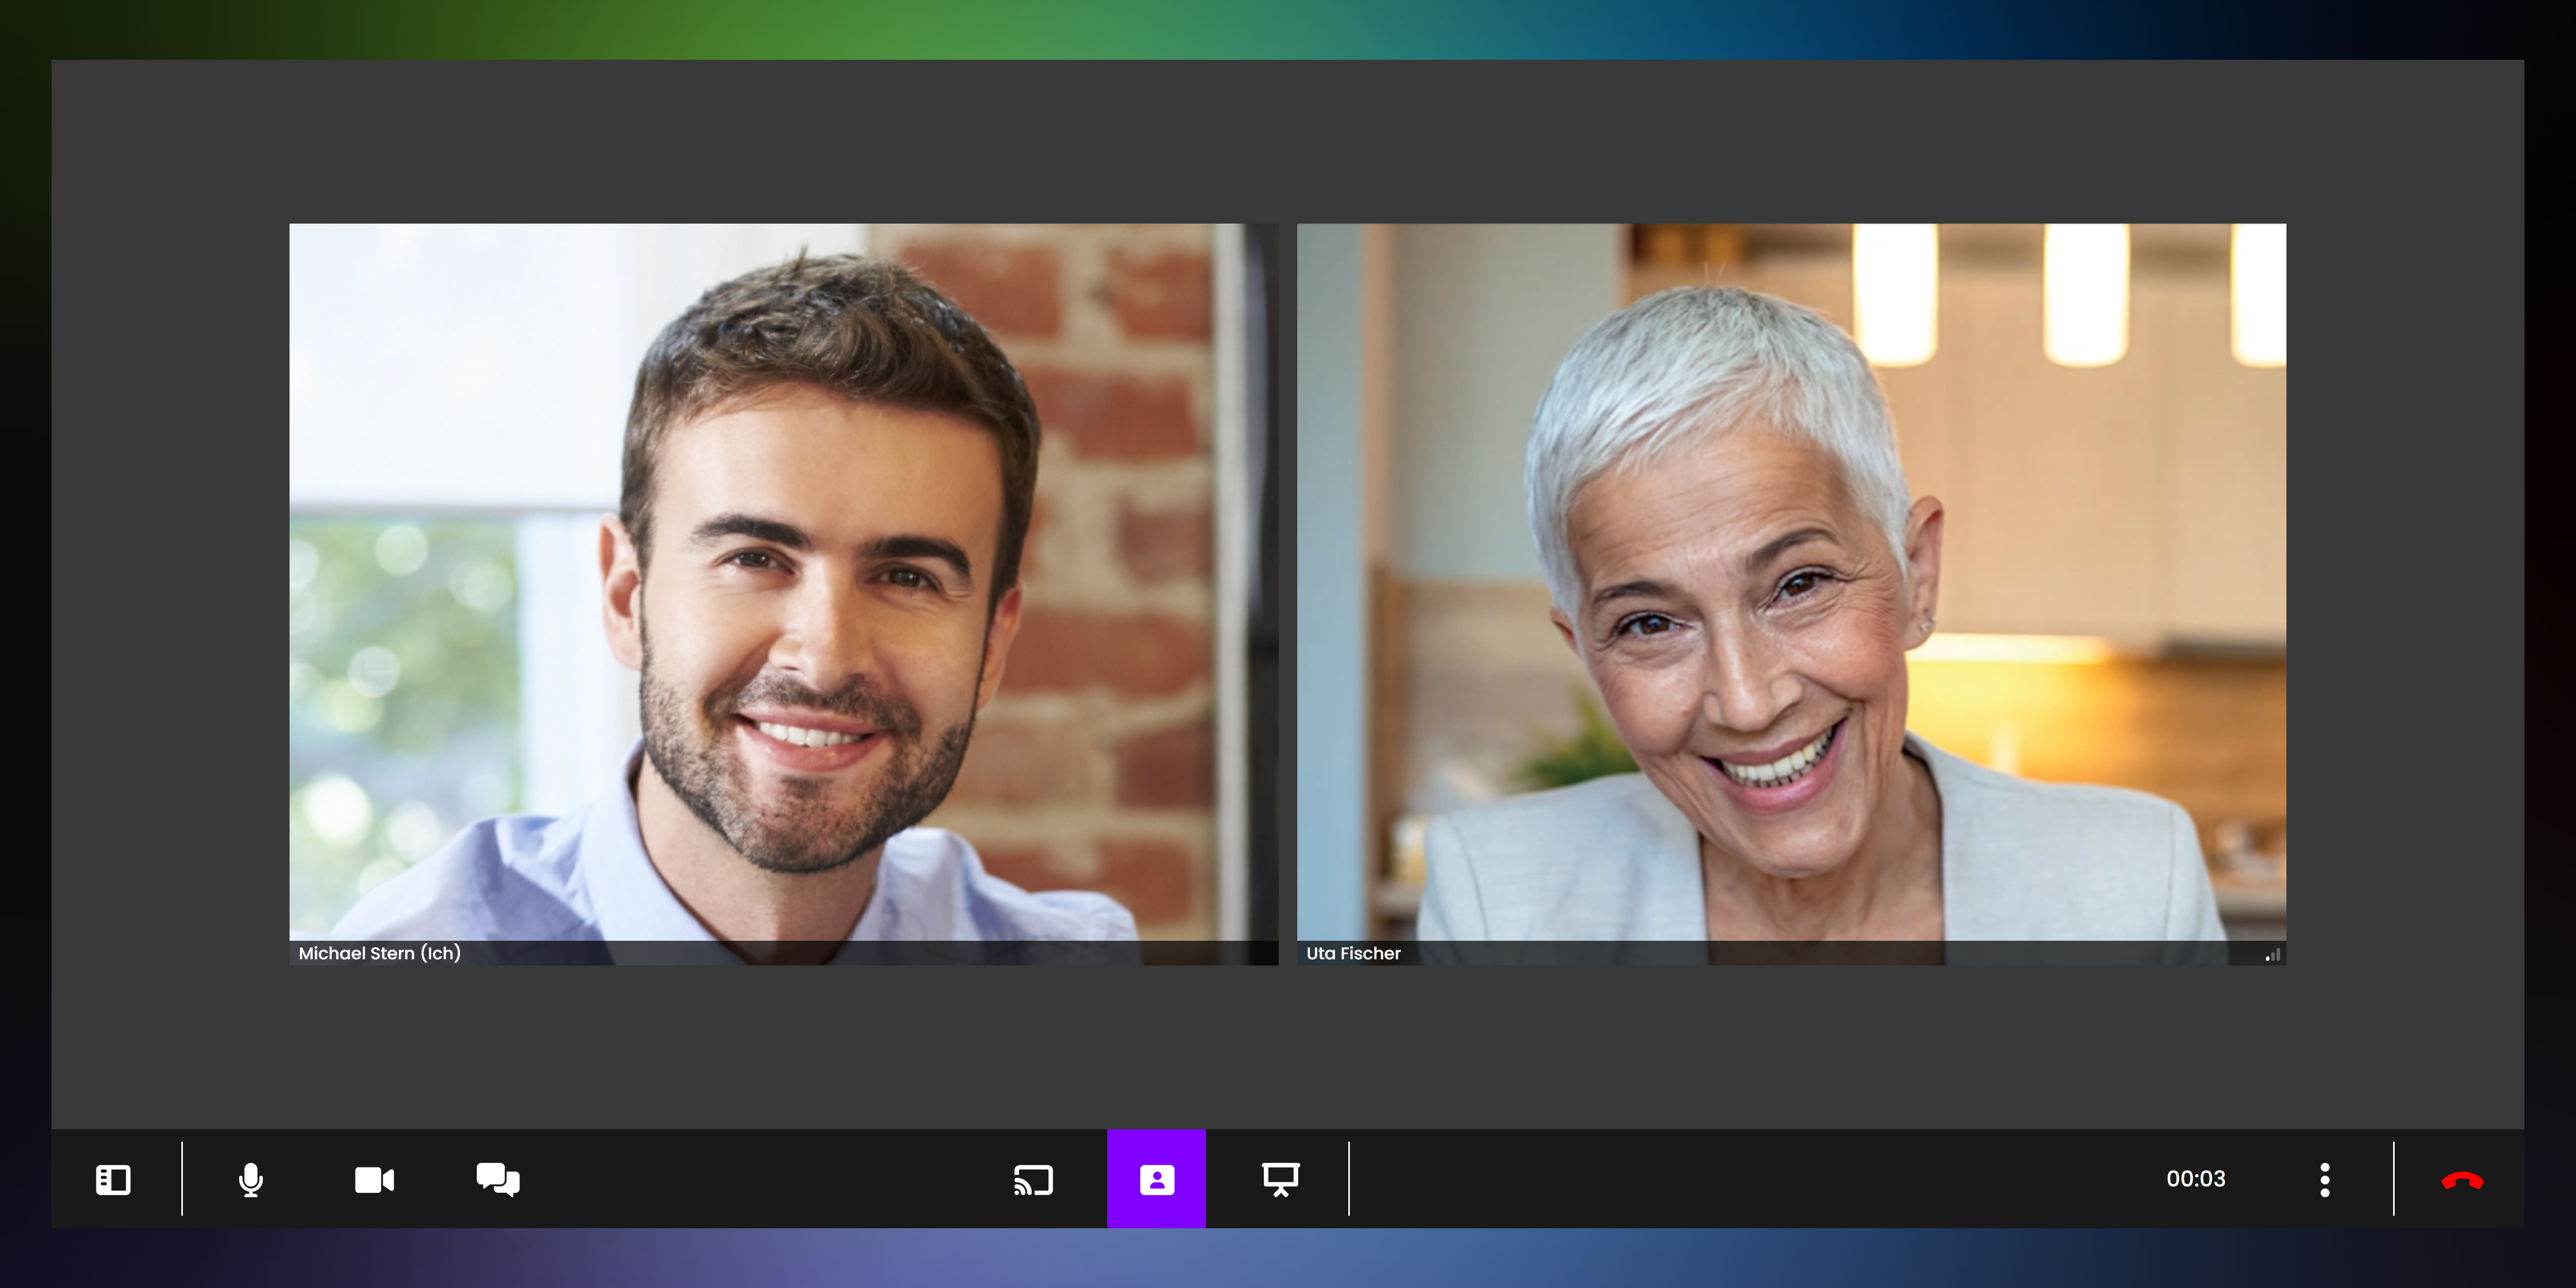Click the 'Michael Stern (Ich)' name label
The image size is (2576, 1288).
[x=379, y=954]
